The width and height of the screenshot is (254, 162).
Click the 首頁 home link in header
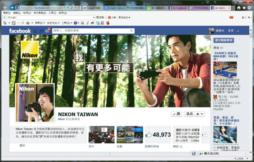coord(231,31)
